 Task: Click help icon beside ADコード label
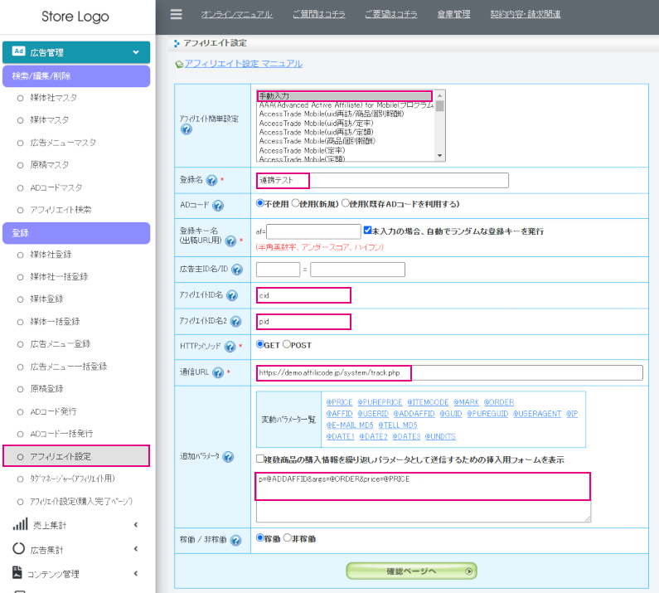[x=218, y=205]
